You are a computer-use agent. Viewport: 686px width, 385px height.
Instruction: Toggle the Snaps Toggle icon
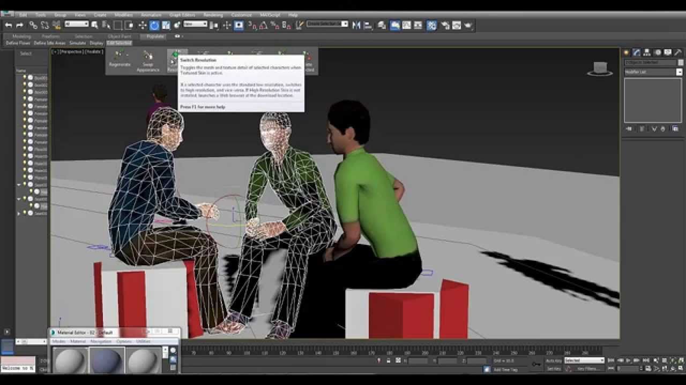tap(251, 25)
